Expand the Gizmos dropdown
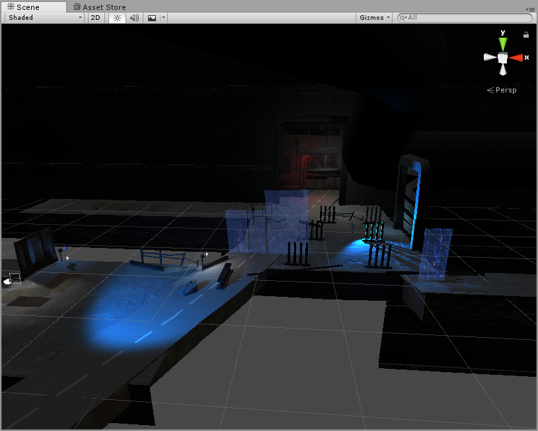 click(x=375, y=18)
